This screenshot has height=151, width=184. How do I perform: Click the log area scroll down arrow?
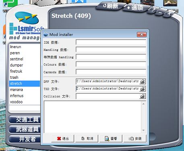[x=143, y=130]
